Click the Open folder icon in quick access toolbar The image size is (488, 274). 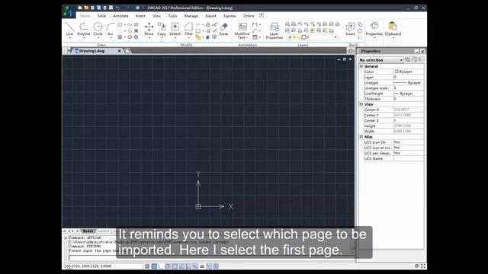tap(86, 8)
